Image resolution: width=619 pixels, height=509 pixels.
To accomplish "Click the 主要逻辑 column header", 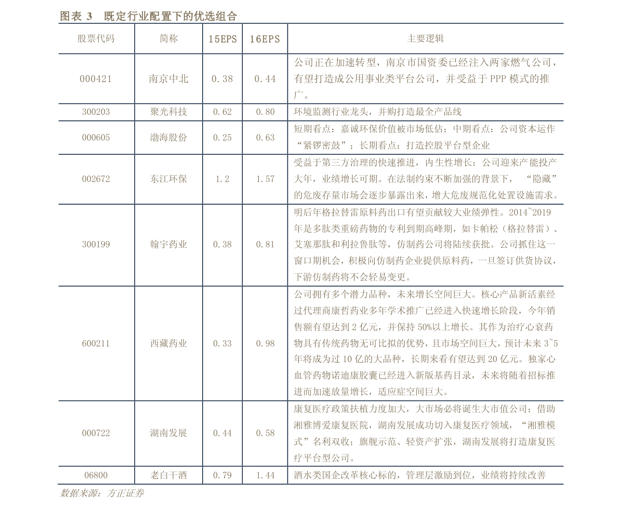I will (425, 39).
